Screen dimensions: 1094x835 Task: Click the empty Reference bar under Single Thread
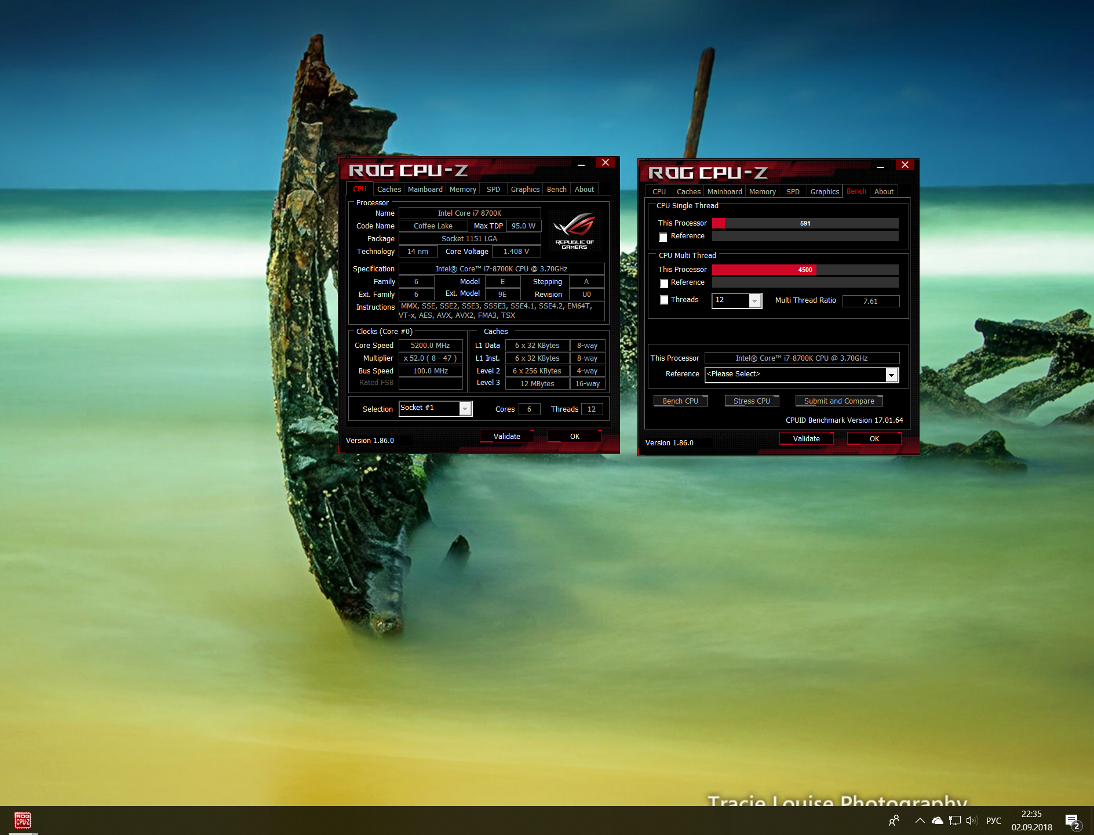805,236
